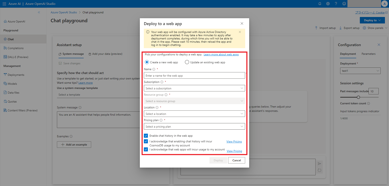The image size is (389, 186).
Task: Uncheck Enable chat history in the web app
Action: coord(146,136)
